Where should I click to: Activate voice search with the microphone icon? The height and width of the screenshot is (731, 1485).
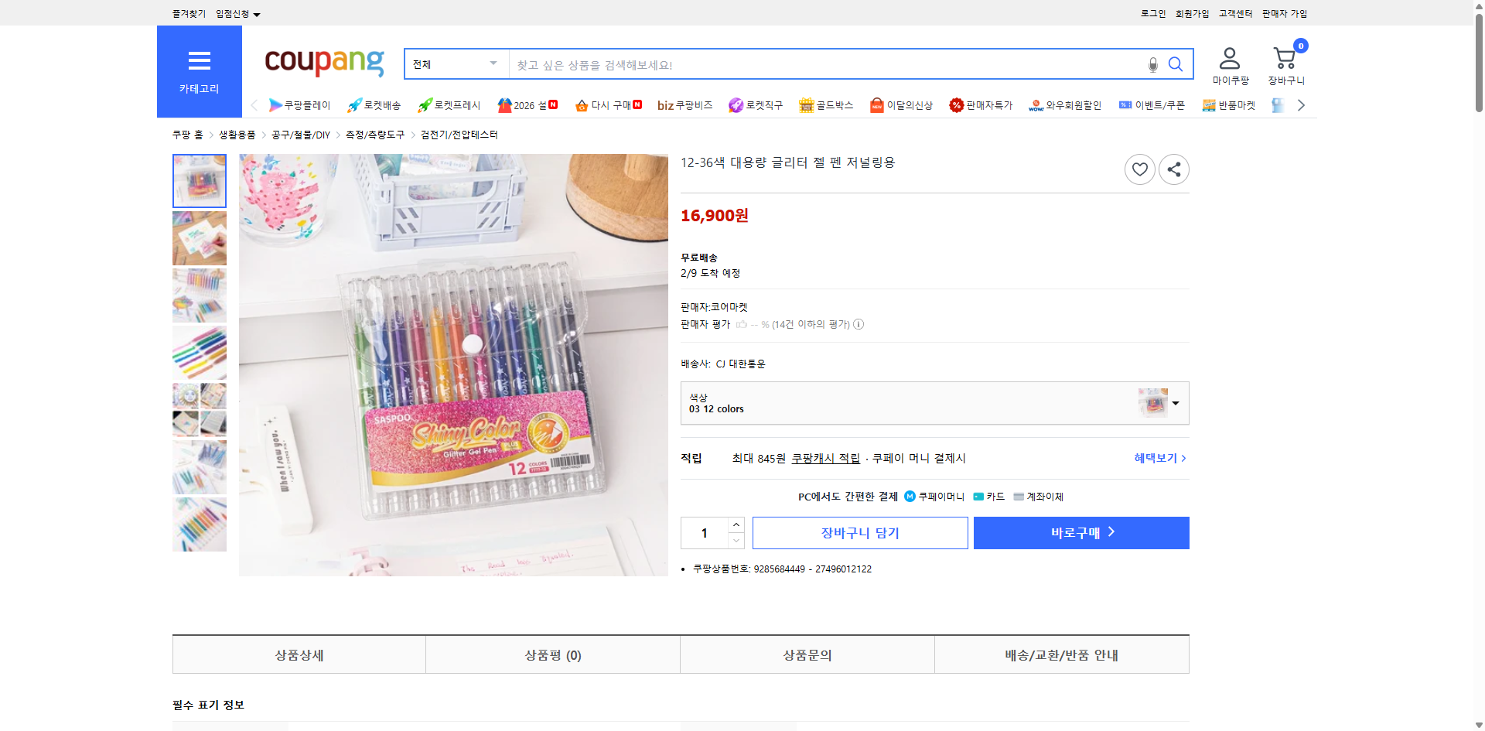[1152, 64]
